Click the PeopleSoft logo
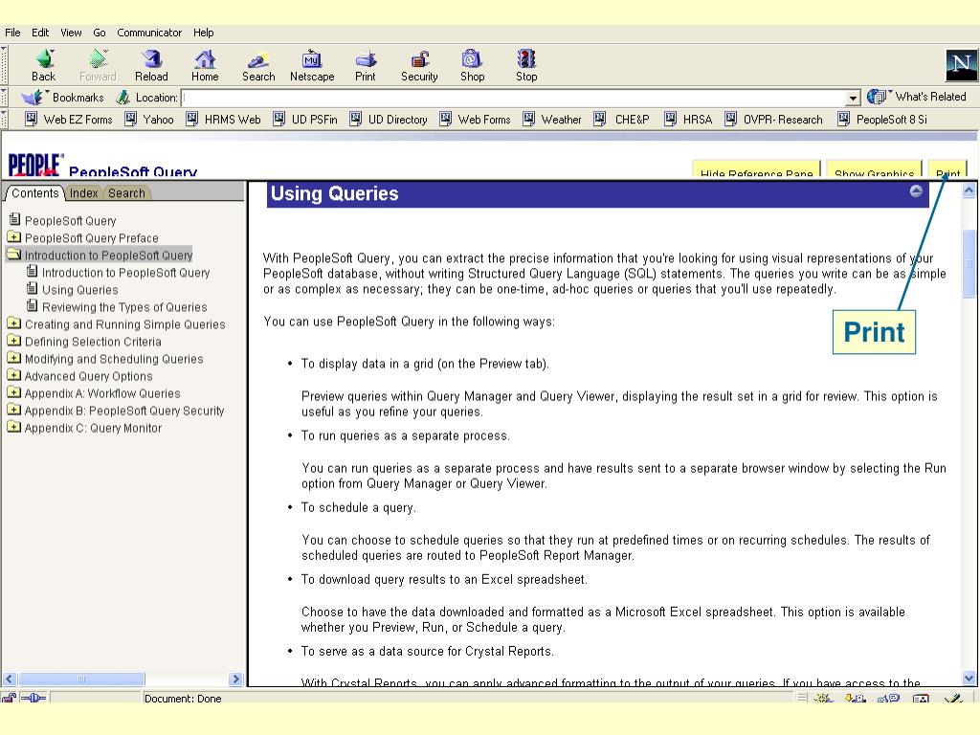Screen dimensions: 980x735 click(x=35, y=165)
